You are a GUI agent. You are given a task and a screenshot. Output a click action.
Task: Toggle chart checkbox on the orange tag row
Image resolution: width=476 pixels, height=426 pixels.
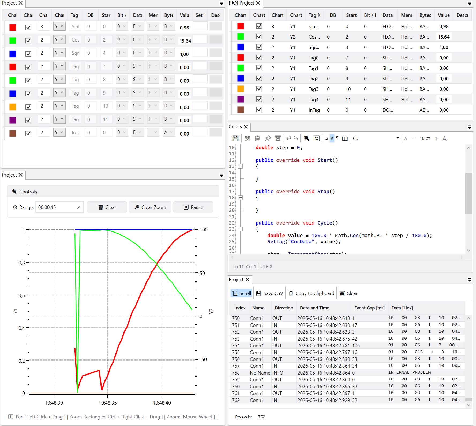28,107
